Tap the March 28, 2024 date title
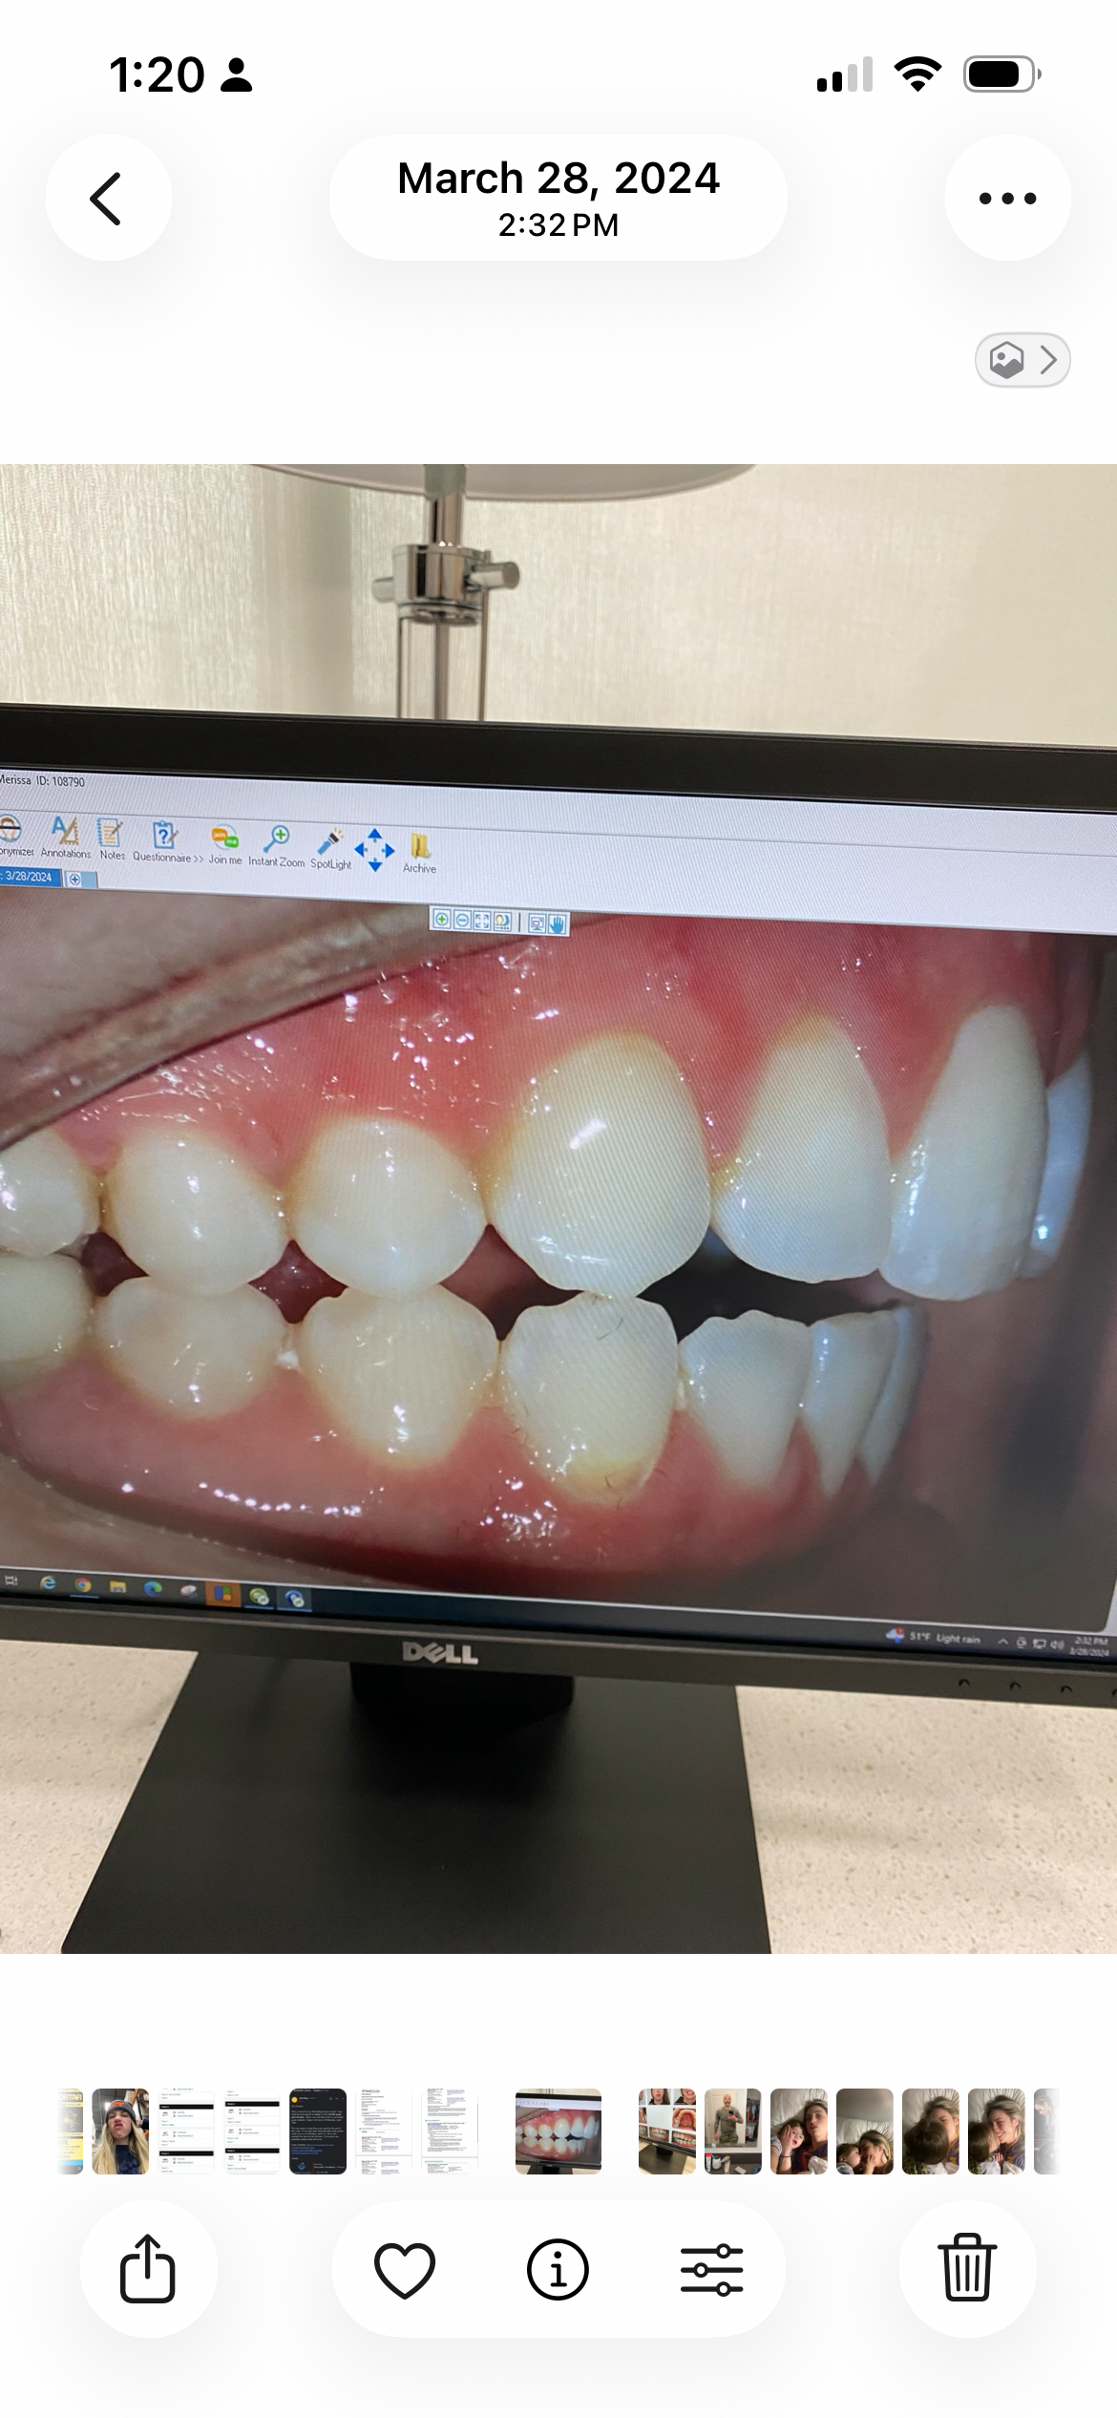Viewport: 1117px width, 2418px height. pos(558,198)
